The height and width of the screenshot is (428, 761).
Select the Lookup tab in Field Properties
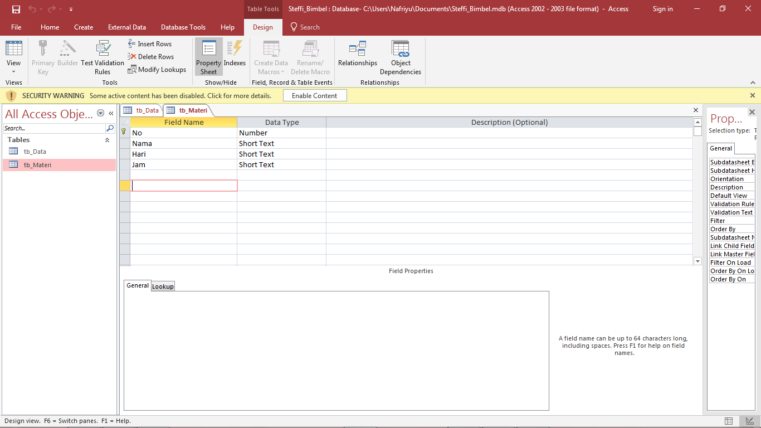[x=163, y=286]
